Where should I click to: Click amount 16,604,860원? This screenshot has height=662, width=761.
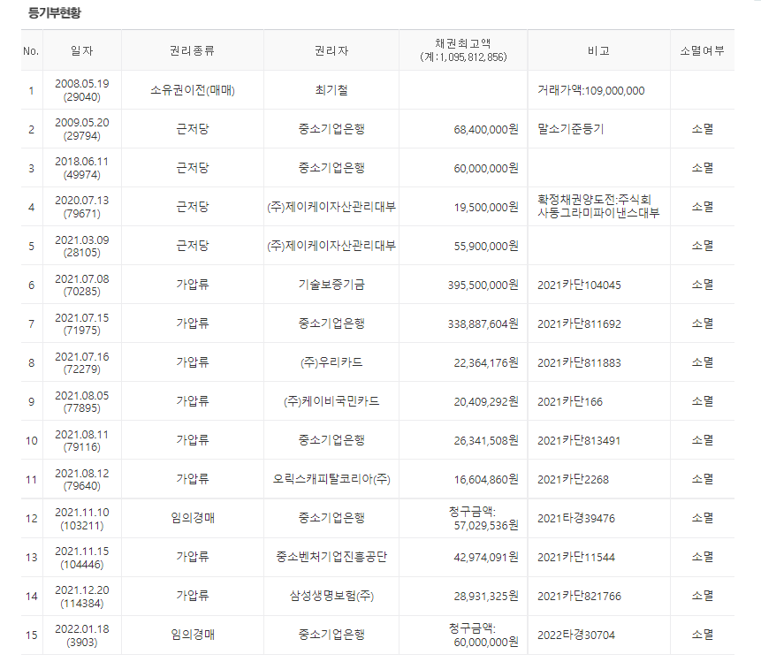point(486,480)
